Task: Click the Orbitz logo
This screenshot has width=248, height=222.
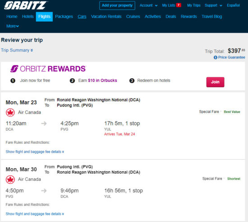Action: click(26, 5)
